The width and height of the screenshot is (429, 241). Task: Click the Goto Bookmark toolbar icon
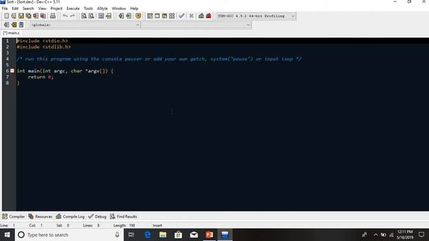(21, 25)
